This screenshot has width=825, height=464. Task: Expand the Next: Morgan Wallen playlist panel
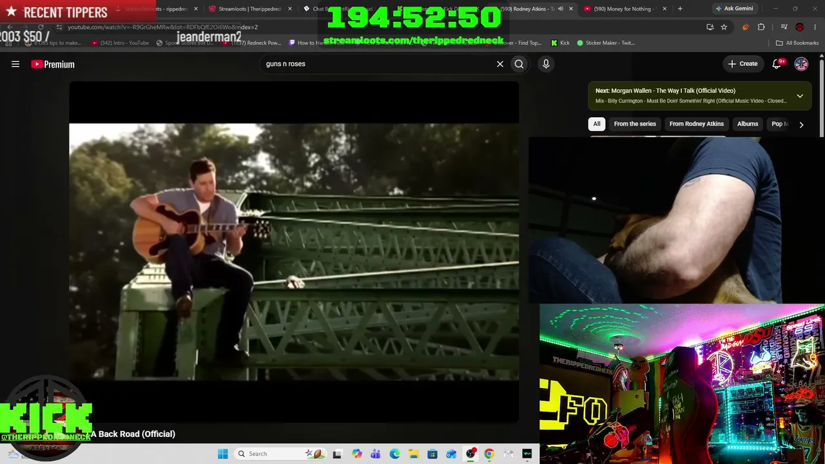pos(800,96)
